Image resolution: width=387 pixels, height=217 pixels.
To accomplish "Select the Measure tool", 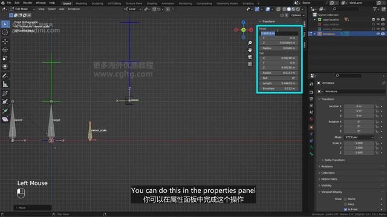I will coord(5,84).
